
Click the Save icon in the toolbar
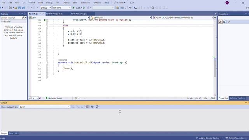tap(19, 8)
